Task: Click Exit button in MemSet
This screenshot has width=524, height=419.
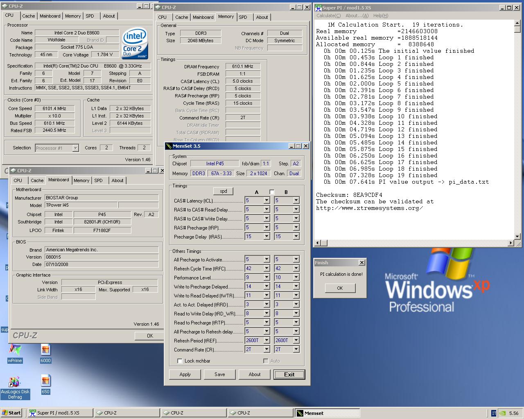Action: pyautogui.click(x=289, y=374)
